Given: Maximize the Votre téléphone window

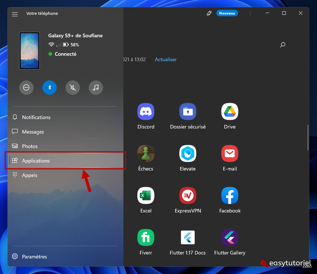Looking at the screenshot, I should 284,13.
